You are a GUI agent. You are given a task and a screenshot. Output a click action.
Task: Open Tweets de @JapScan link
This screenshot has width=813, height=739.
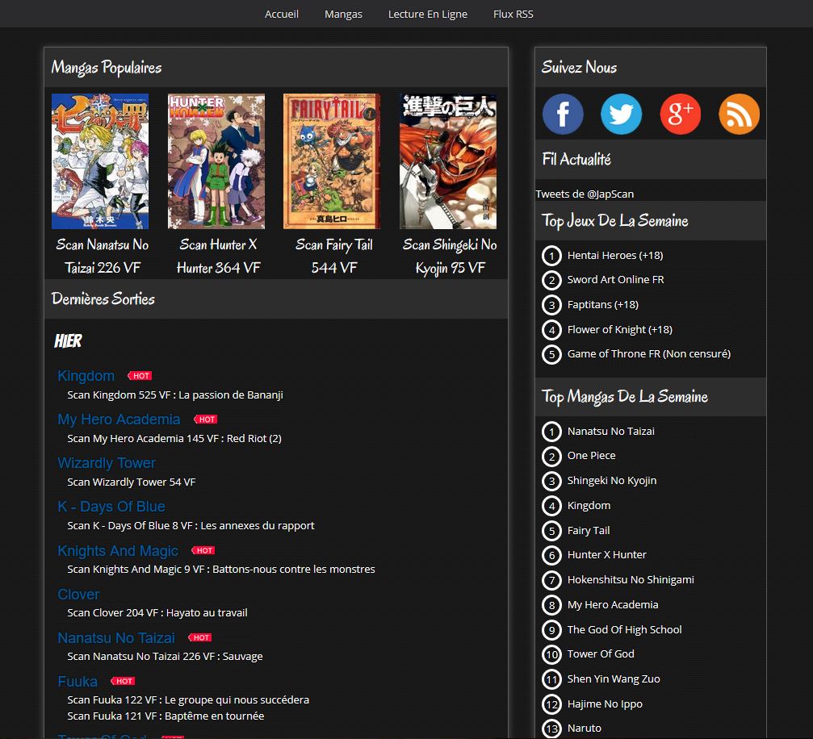[585, 194]
